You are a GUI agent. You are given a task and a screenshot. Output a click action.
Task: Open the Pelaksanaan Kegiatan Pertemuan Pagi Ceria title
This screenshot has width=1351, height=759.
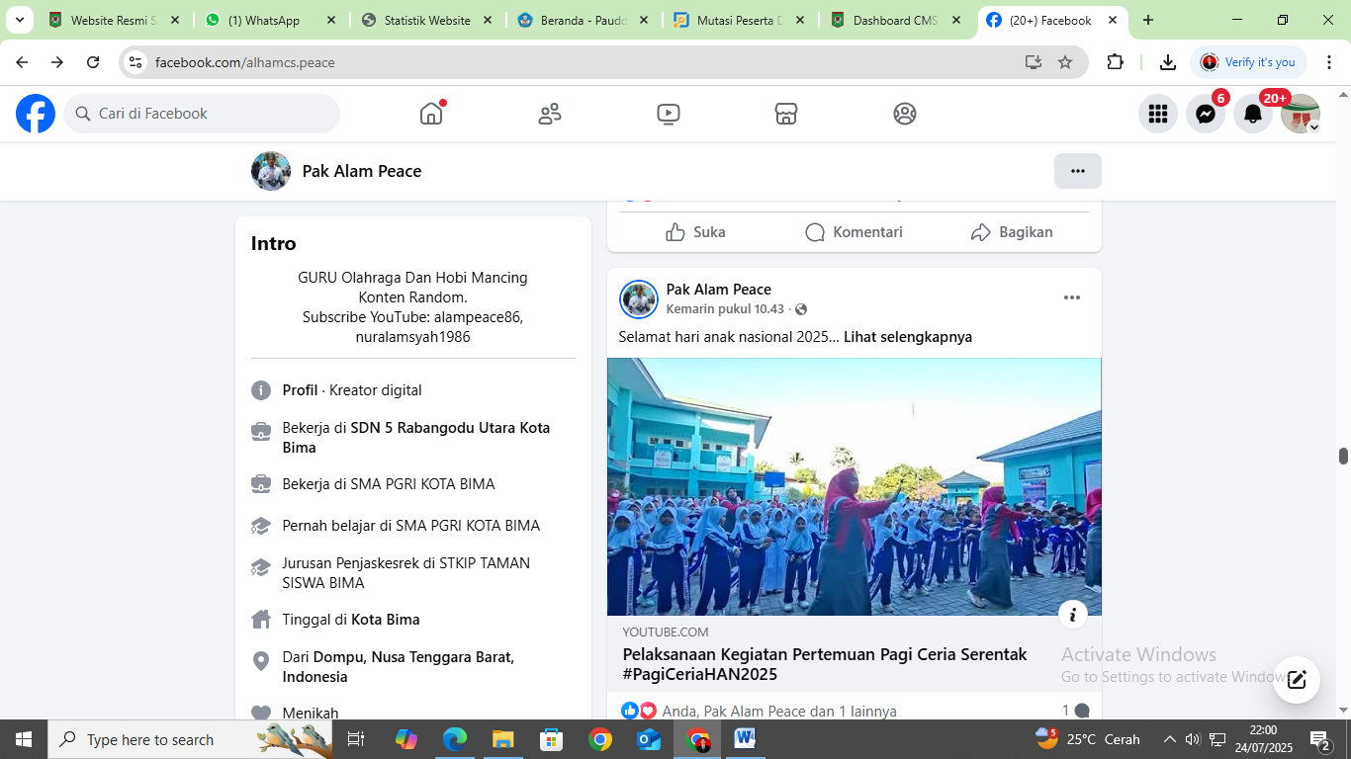(x=825, y=664)
